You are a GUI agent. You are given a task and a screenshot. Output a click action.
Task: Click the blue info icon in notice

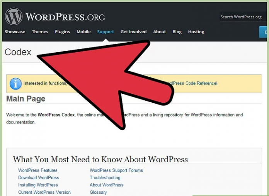click(x=15, y=83)
